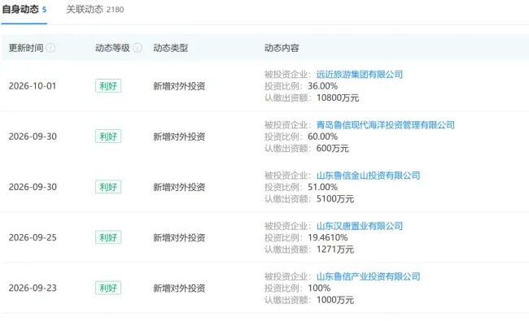This screenshot has width=529, height=321.
Task: Click 认缴出资额 label in 2026-09-23 row
Action: coord(287,300)
